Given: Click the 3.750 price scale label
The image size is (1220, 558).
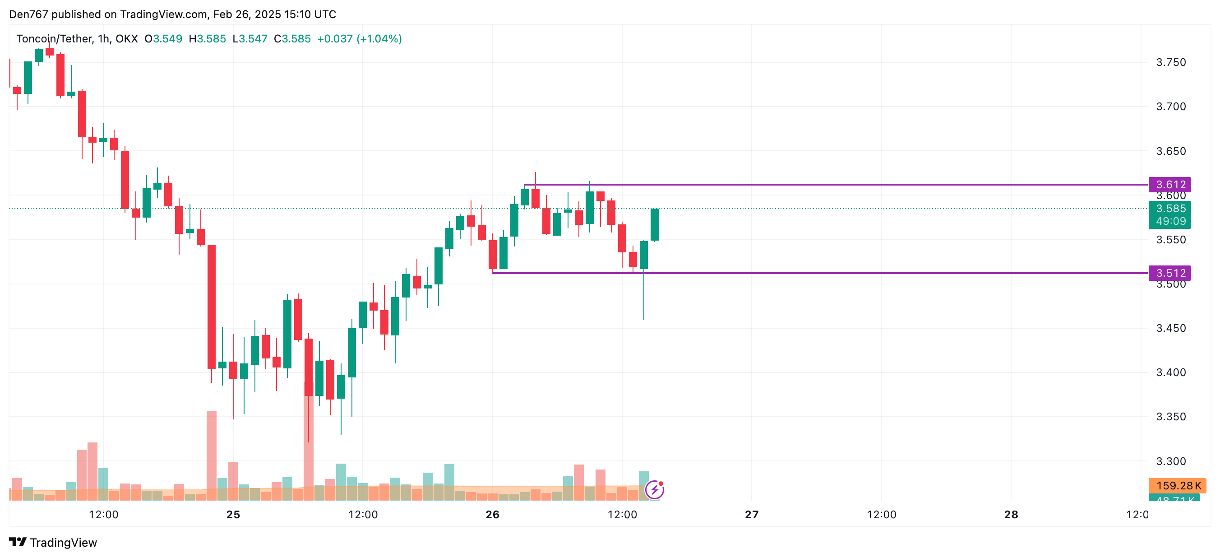Looking at the screenshot, I should [x=1171, y=63].
